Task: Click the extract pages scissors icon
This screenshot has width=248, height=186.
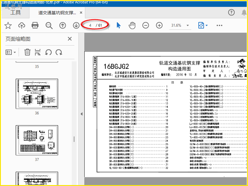Action: 38,52
